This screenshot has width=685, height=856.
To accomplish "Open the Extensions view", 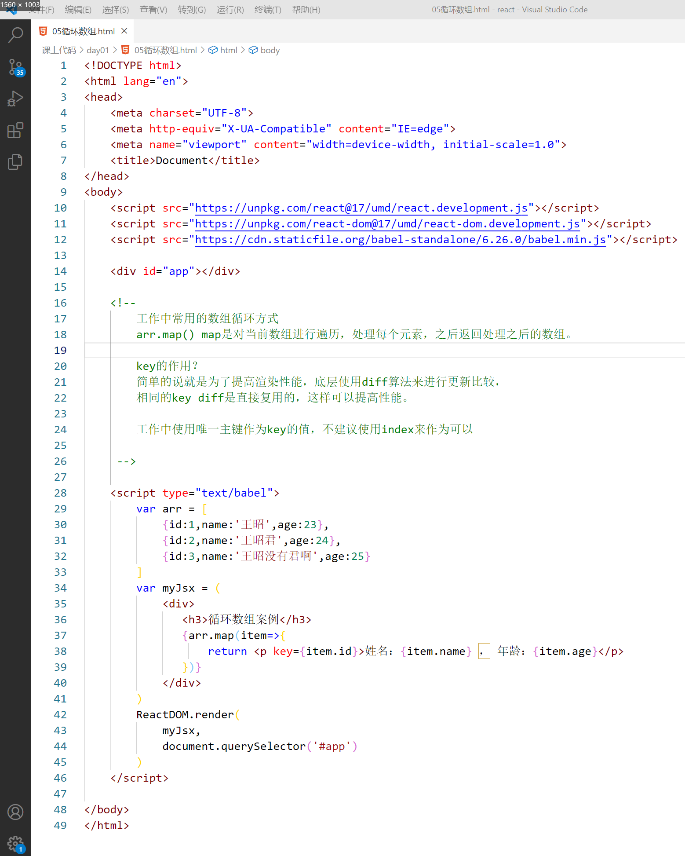I will coord(15,130).
